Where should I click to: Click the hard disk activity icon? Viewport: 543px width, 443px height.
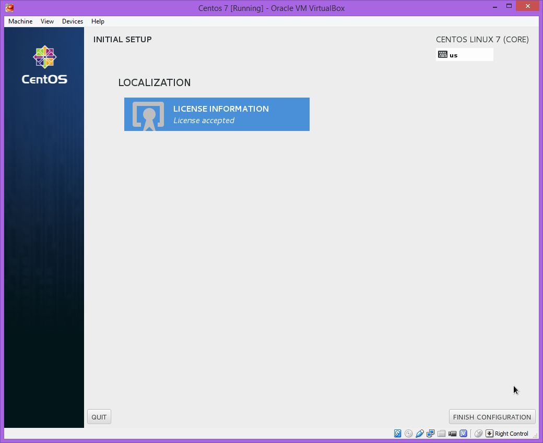397,433
